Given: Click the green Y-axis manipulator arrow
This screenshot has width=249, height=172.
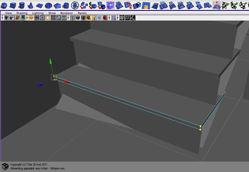Looking at the screenshot, I should [x=51, y=61].
